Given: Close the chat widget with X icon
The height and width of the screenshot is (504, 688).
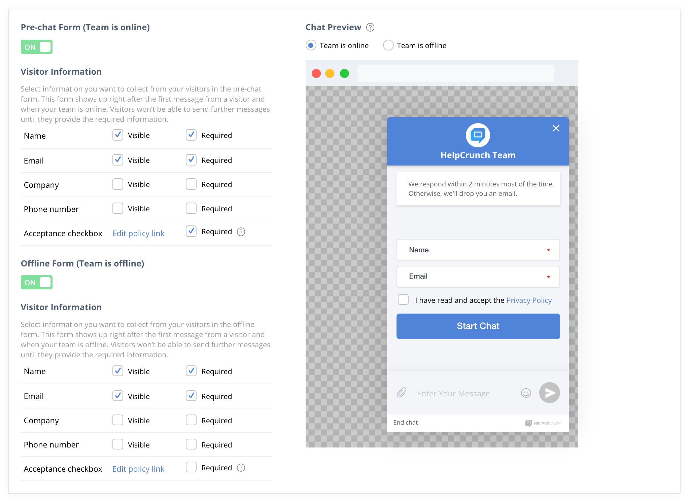Looking at the screenshot, I should (x=556, y=128).
